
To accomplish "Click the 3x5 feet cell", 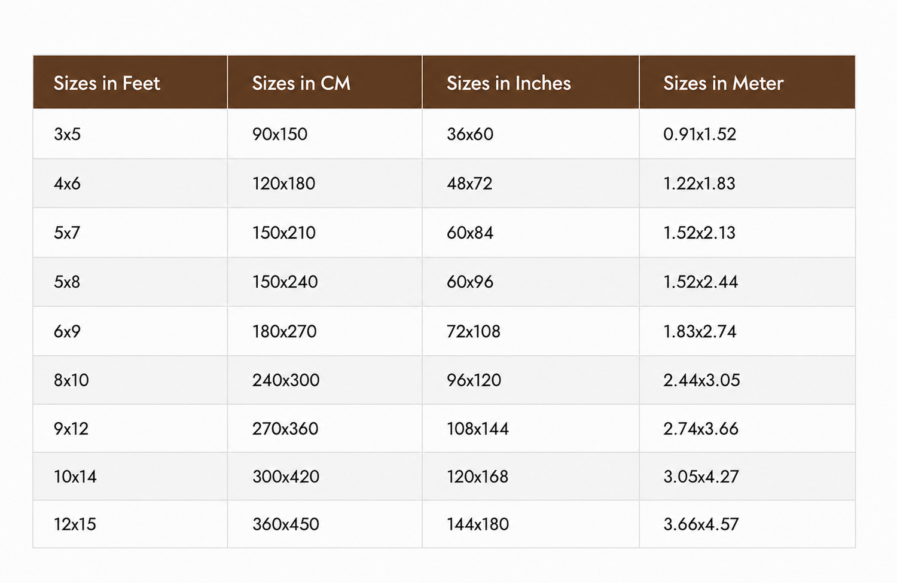I will click(x=130, y=134).
